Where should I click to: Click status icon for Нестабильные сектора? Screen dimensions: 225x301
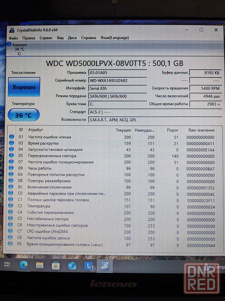(10, 218)
